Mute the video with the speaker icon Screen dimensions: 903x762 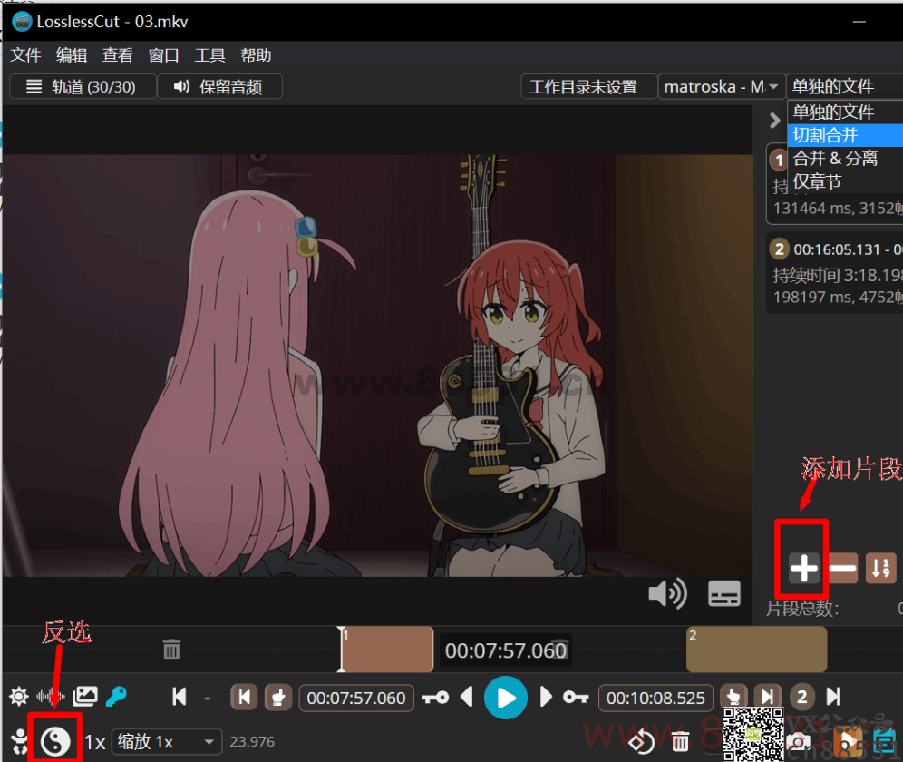667,593
